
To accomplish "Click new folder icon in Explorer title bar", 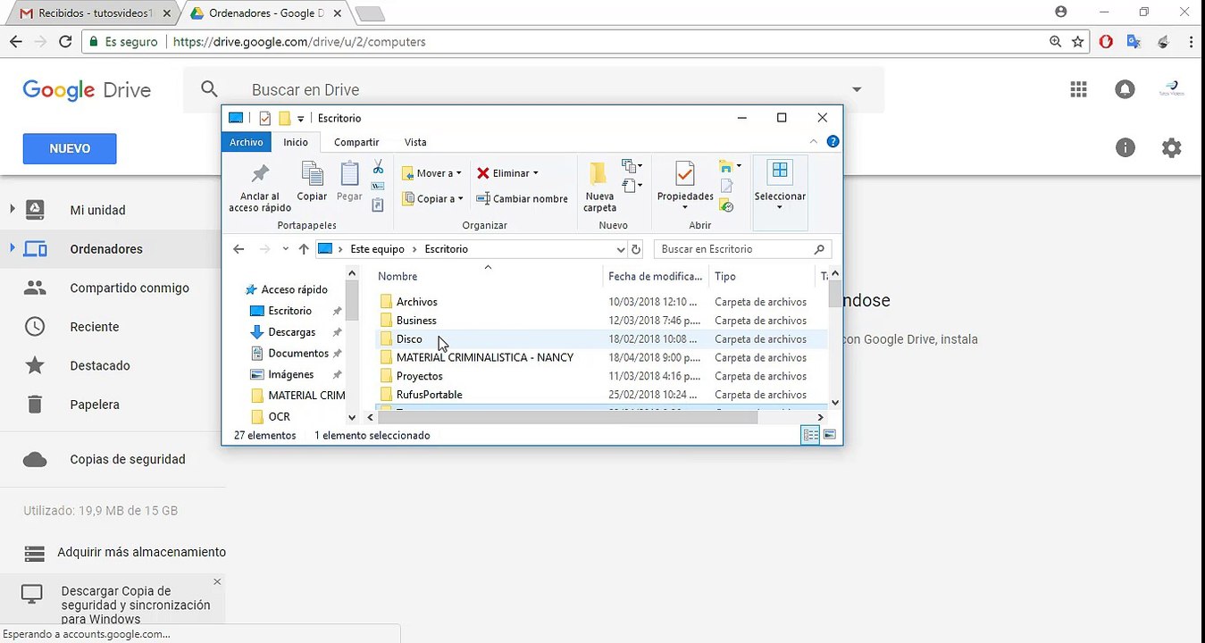I will pyautogui.click(x=285, y=118).
